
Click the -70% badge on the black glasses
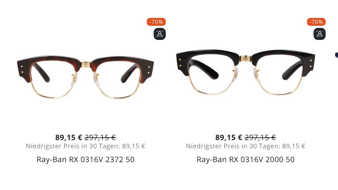pyautogui.click(x=316, y=22)
